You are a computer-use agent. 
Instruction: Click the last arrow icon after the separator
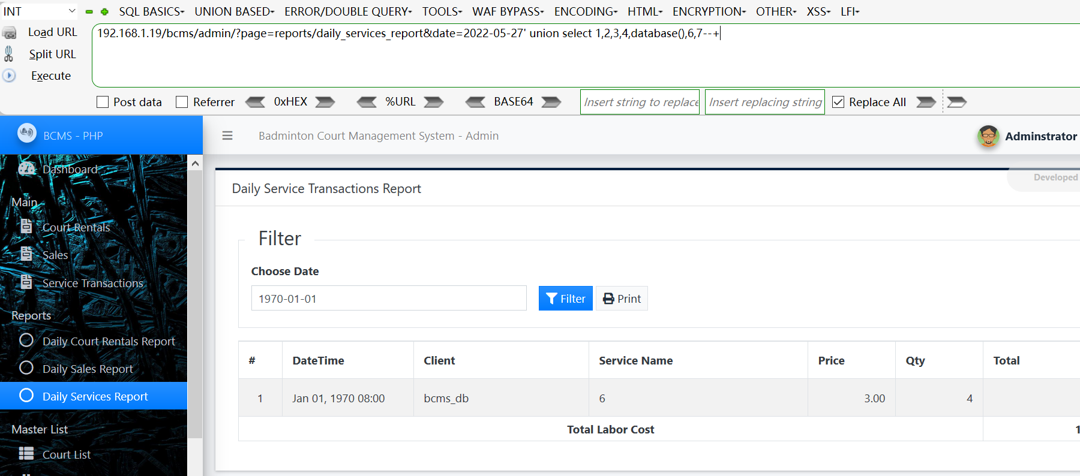(957, 102)
